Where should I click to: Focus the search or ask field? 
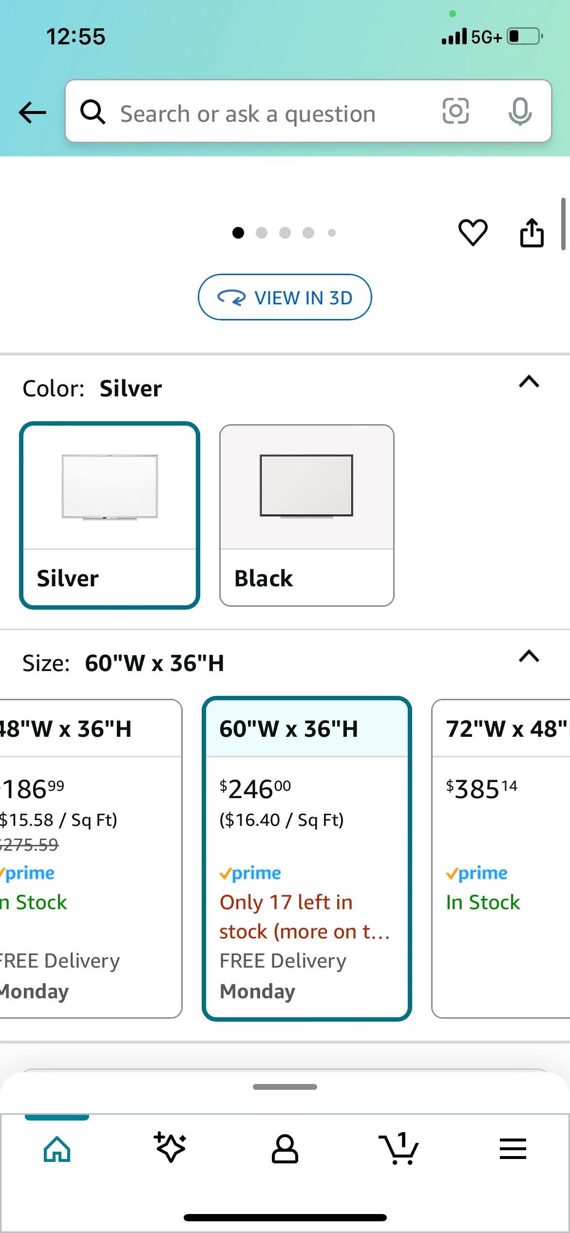pos(273,113)
